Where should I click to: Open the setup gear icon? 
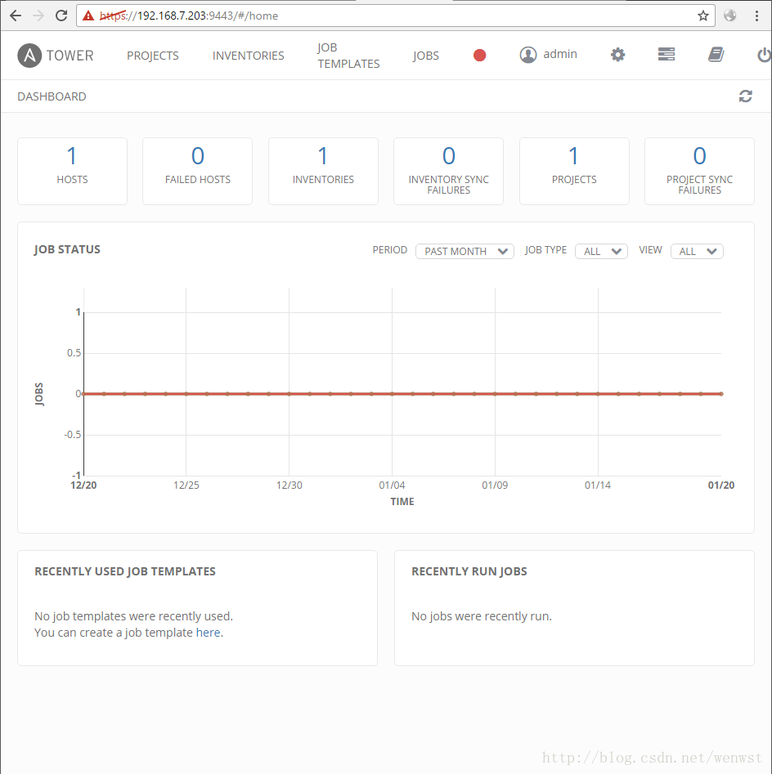(x=617, y=55)
